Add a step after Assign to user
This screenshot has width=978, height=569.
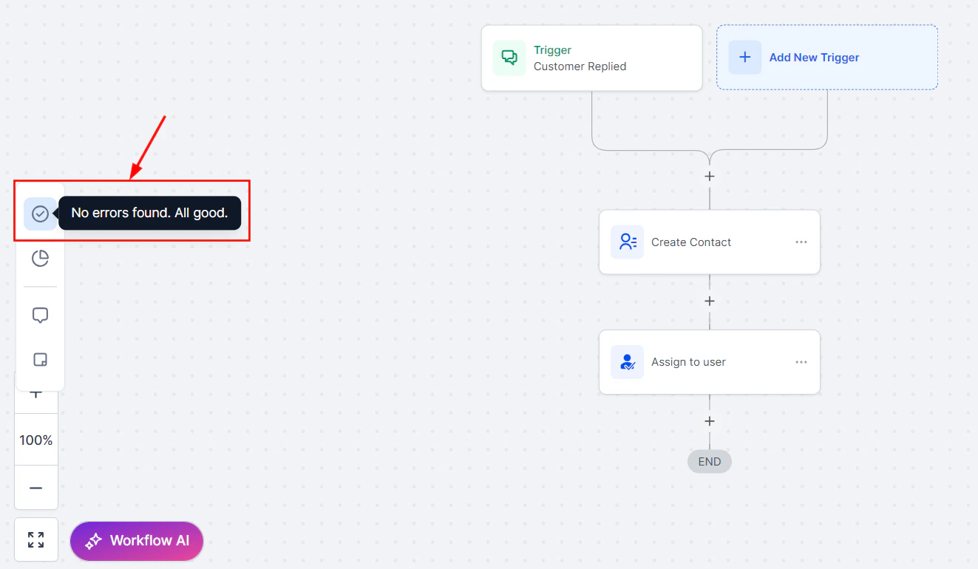click(x=709, y=421)
